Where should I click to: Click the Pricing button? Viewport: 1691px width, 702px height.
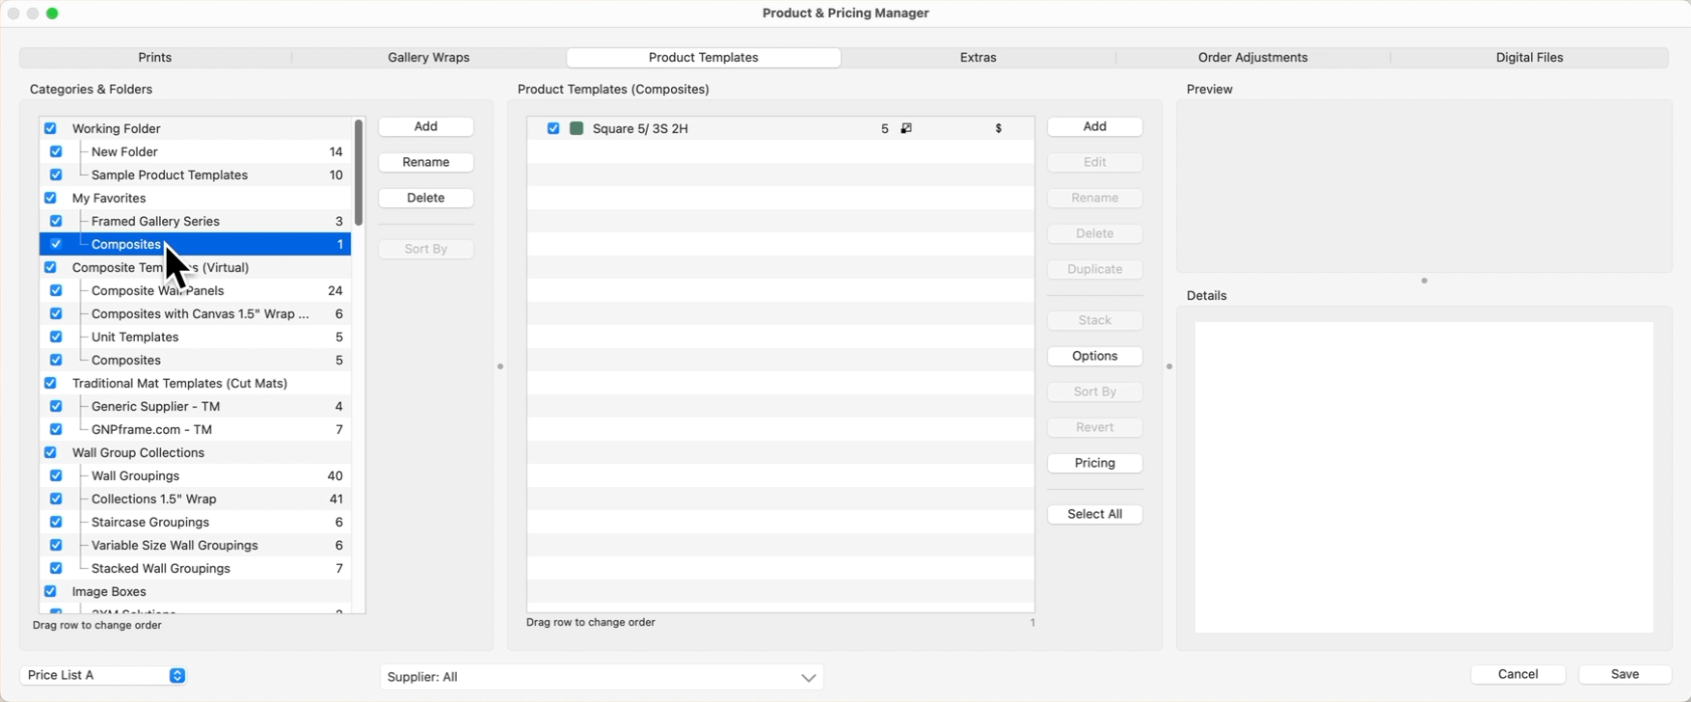[1094, 463]
